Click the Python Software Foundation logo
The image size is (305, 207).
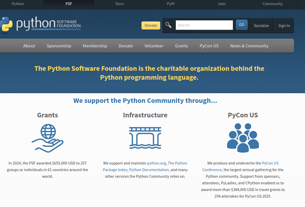[x=41, y=25]
